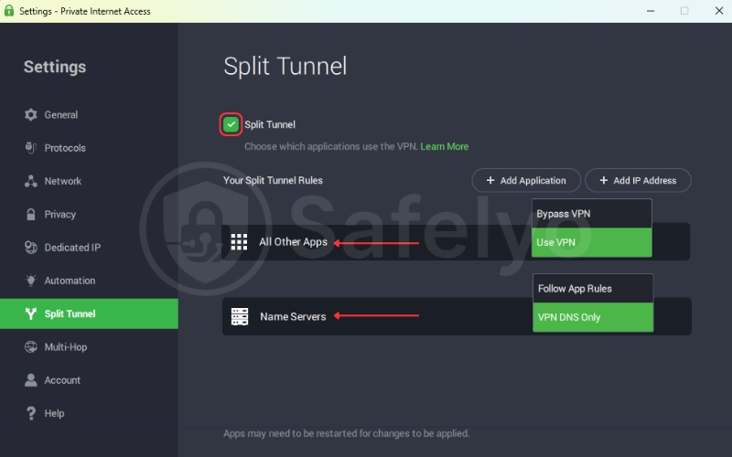This screenshot has width=732, height=457.
Task: Select the Protocols plug icon
Action: (31, 148)
